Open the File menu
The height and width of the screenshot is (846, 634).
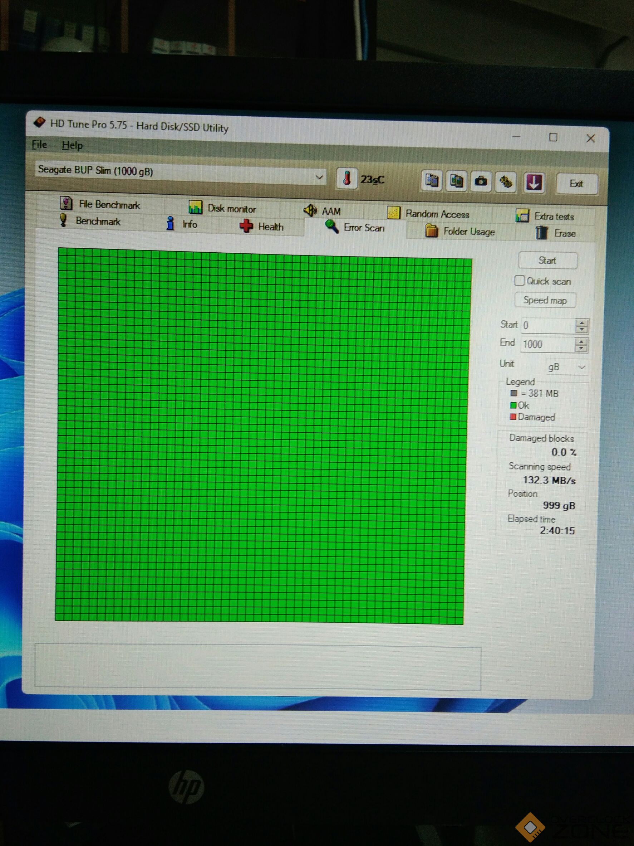(x=39, y=145)
